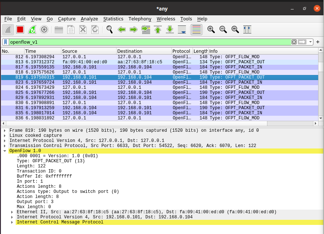This screenshot has width=324, height=234.
Task: Sort by the Time column header
Action: 43,51
